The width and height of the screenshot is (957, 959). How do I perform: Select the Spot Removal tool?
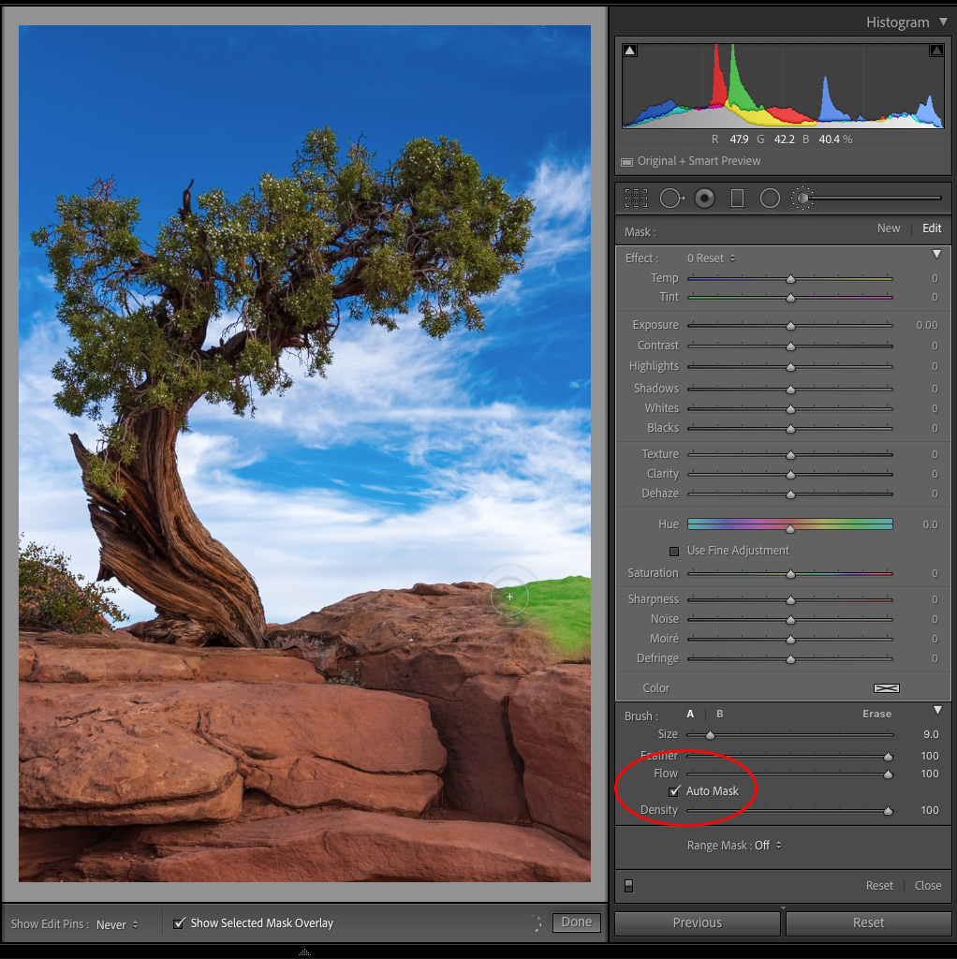pyautogui.click(x=671, y=198)
